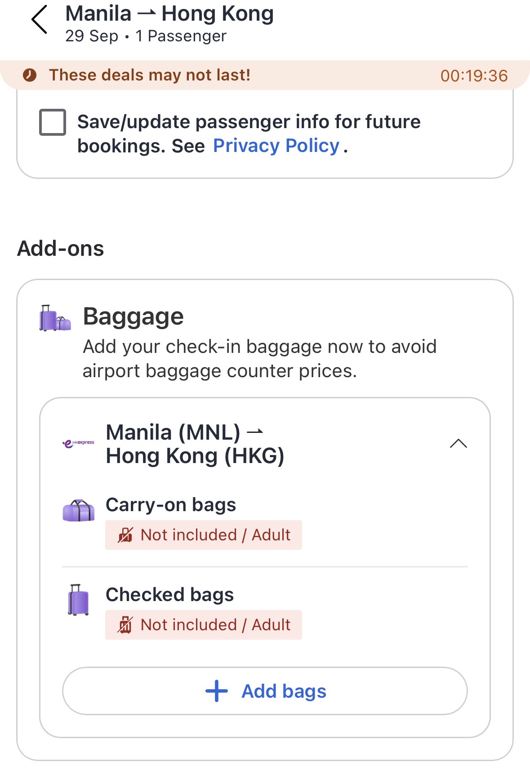This screenshot has width=530, height=784.
Task: Tap the Baggage luggage icon
Action: coord(55,318)
